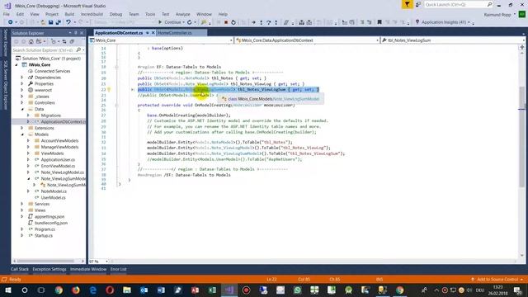Screen dimensions: 528x297
Task: Open the Edit menu
Action: [20, 14]
